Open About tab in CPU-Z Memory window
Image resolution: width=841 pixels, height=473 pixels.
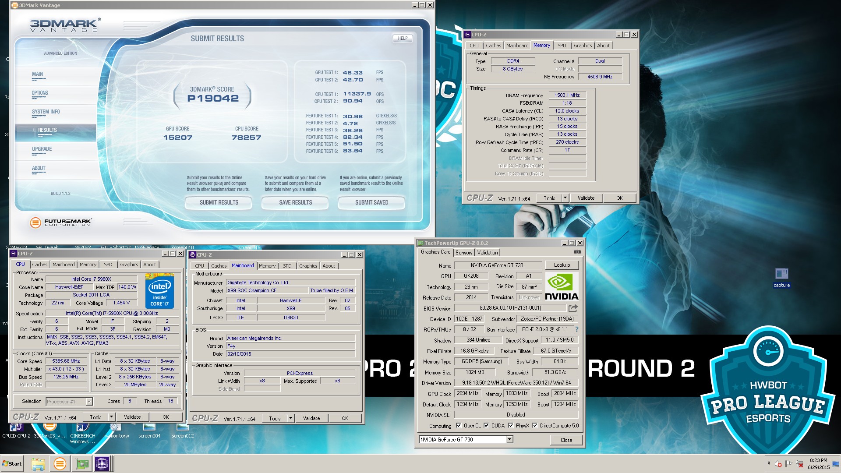604,46
